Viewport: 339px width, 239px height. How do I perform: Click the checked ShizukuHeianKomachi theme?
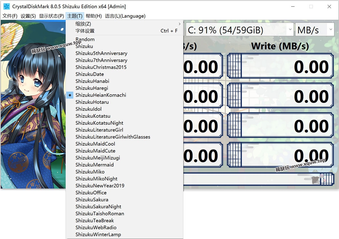click(x=125, y=95)
